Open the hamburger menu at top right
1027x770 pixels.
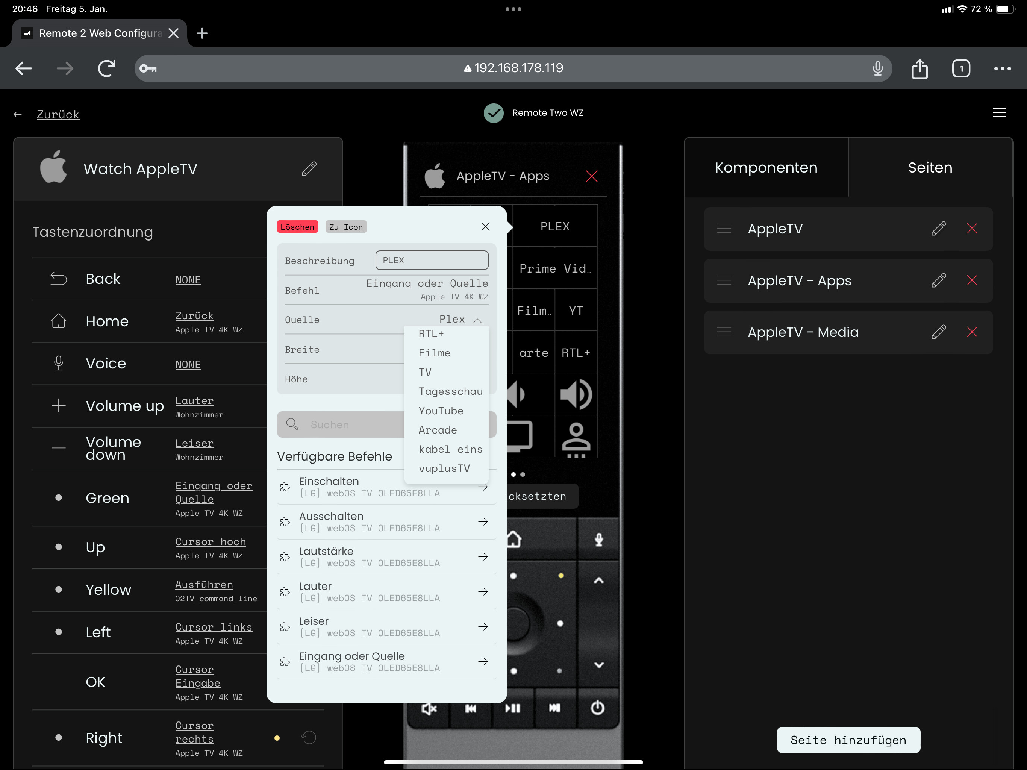999,112
